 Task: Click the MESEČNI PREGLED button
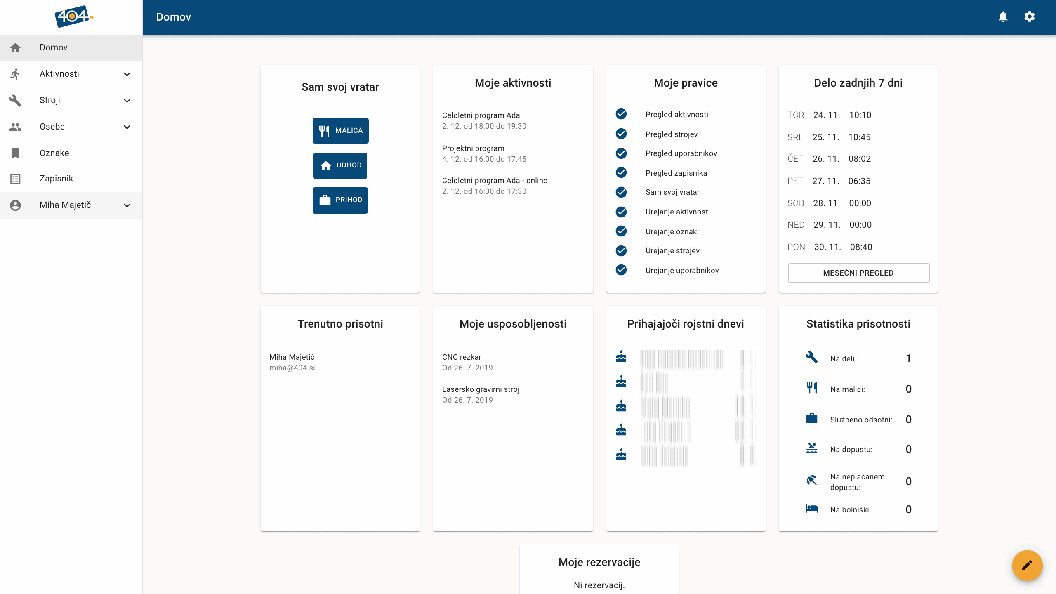click(x=858, y=273)
